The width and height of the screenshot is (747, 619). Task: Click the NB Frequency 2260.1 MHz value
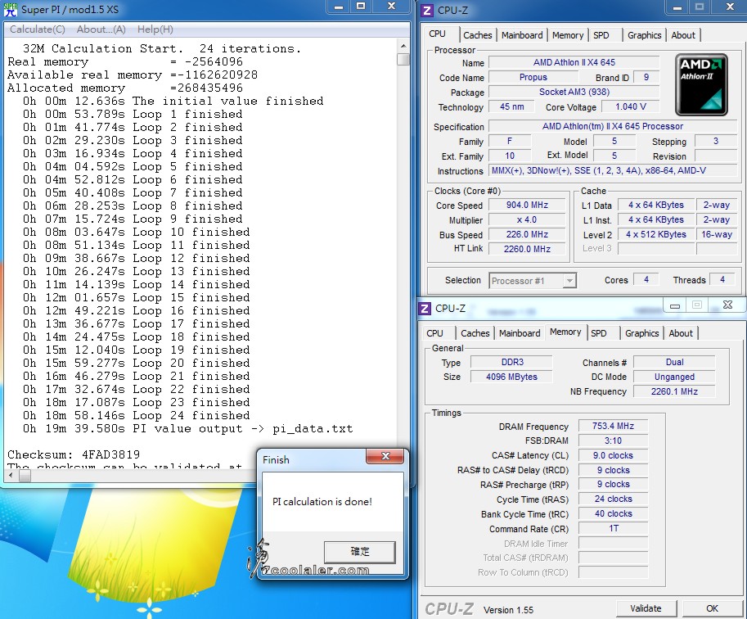(674, 391)
